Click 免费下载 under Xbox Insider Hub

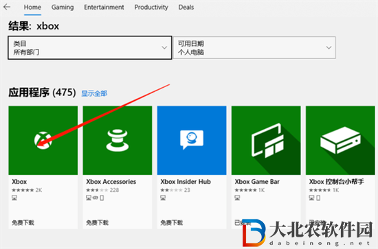tap(172, 223)
